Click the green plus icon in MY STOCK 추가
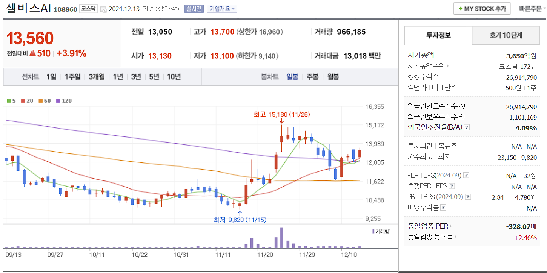 coord(461,8)
